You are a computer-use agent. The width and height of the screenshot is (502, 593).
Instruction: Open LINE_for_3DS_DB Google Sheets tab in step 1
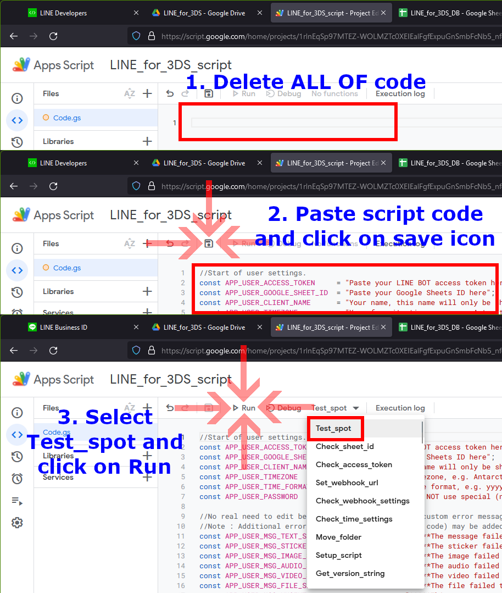pos(450,13)
